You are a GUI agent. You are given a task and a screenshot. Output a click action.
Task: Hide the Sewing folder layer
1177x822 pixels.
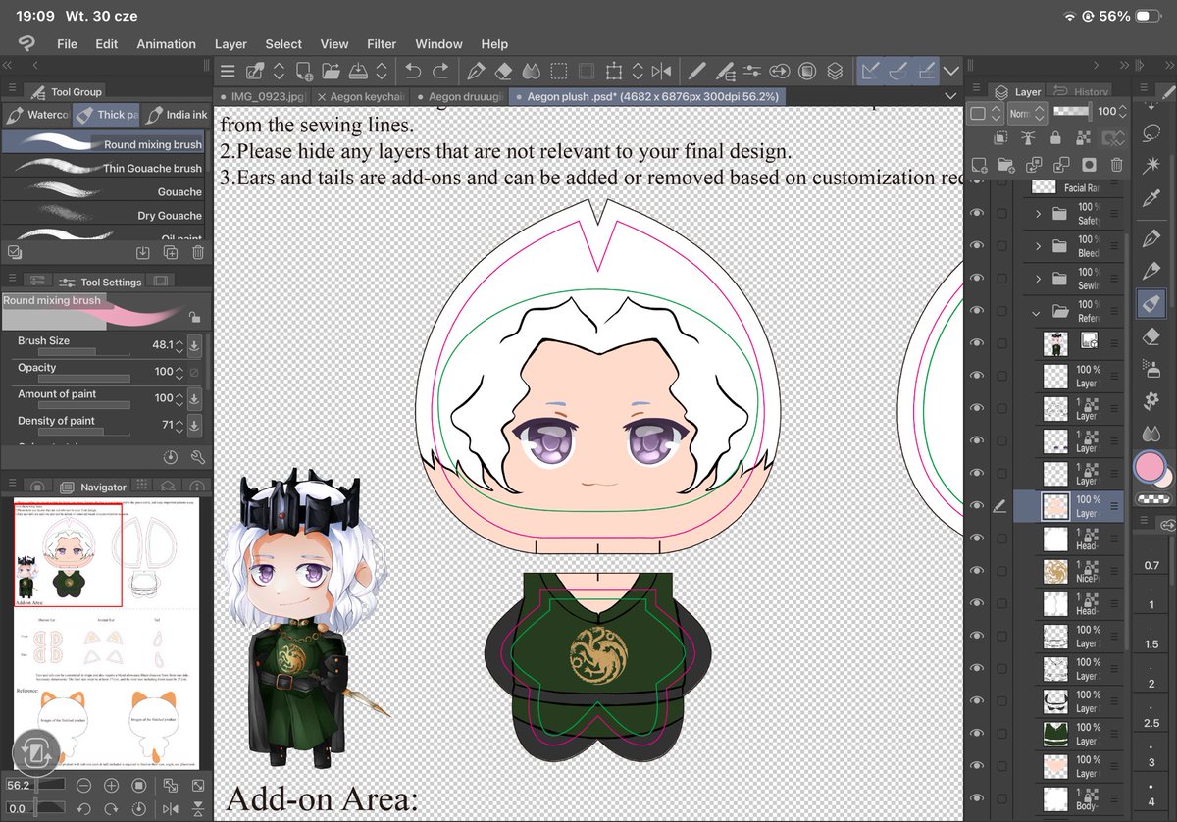coord(976,278)
